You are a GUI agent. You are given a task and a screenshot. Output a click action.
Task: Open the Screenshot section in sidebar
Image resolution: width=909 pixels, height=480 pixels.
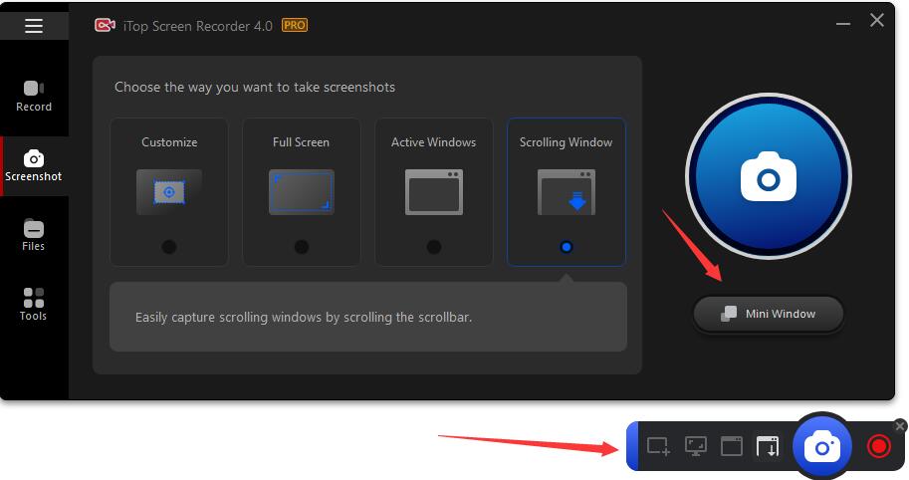click(34, 166)
